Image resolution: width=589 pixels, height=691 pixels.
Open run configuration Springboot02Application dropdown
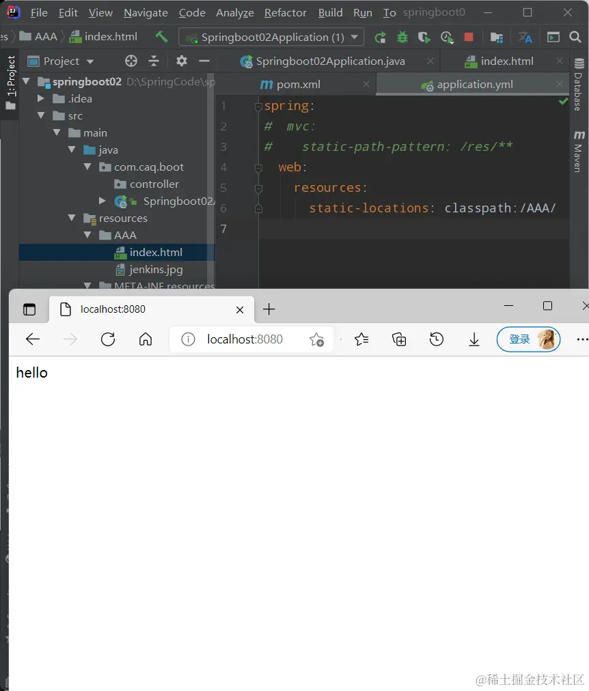(271, 37)
